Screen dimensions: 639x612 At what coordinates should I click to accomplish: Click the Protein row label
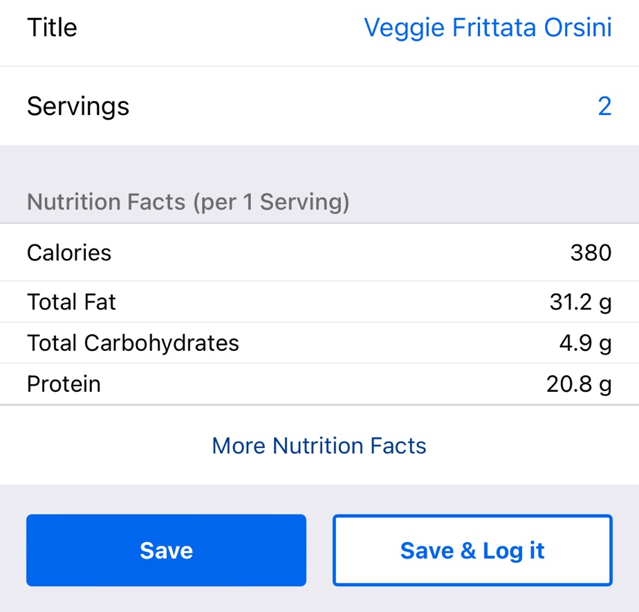pyautogui.click(x=64, y=384)
